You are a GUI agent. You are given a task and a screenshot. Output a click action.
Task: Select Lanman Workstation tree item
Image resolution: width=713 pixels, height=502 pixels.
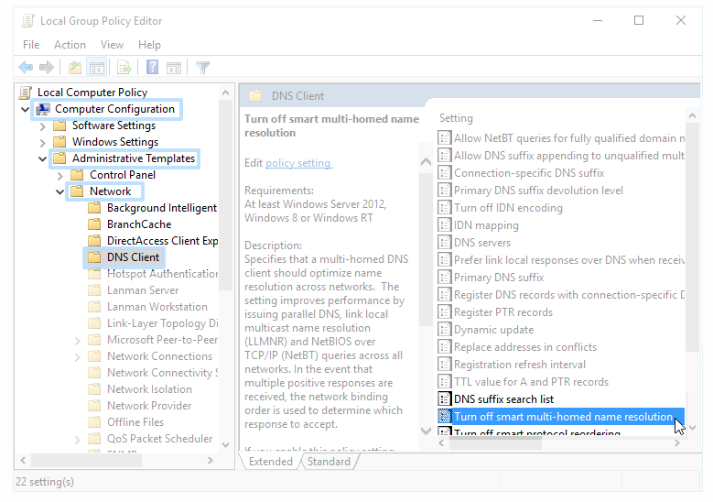pyautogui.click(x=148, y=307)
